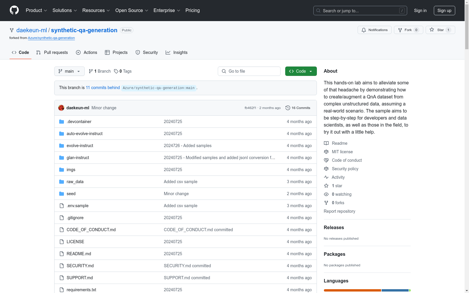The image size is (469, 293).
Task: Click the GitHub logo icon
Action: 14,10
